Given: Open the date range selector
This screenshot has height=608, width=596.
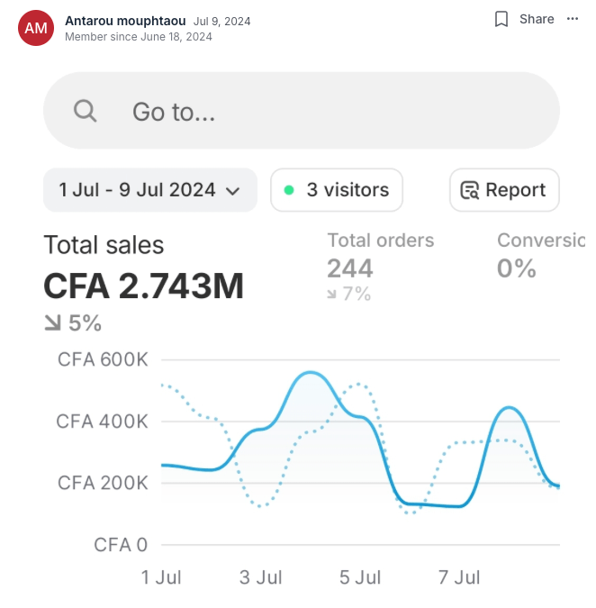Looking at the screenshot, I should [150, 190].
